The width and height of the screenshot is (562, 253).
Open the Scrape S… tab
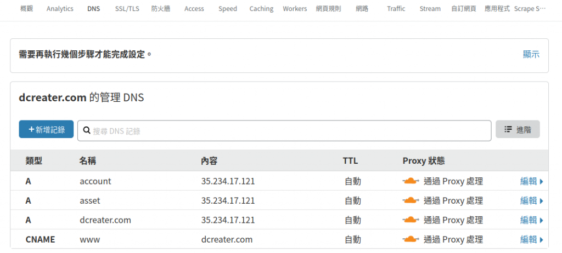point(530,9)
